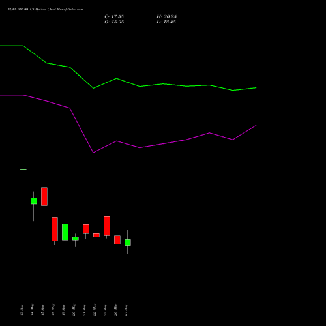Click the 19 May date label

click(x=63, y=310)
